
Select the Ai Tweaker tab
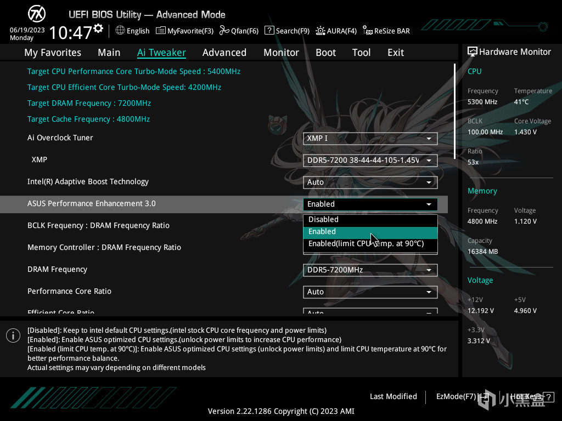[161, 53]
